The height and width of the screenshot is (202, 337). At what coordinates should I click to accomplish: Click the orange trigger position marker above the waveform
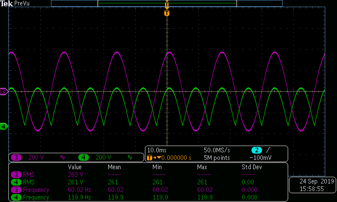pyautogui.click(x=167, y=13)
